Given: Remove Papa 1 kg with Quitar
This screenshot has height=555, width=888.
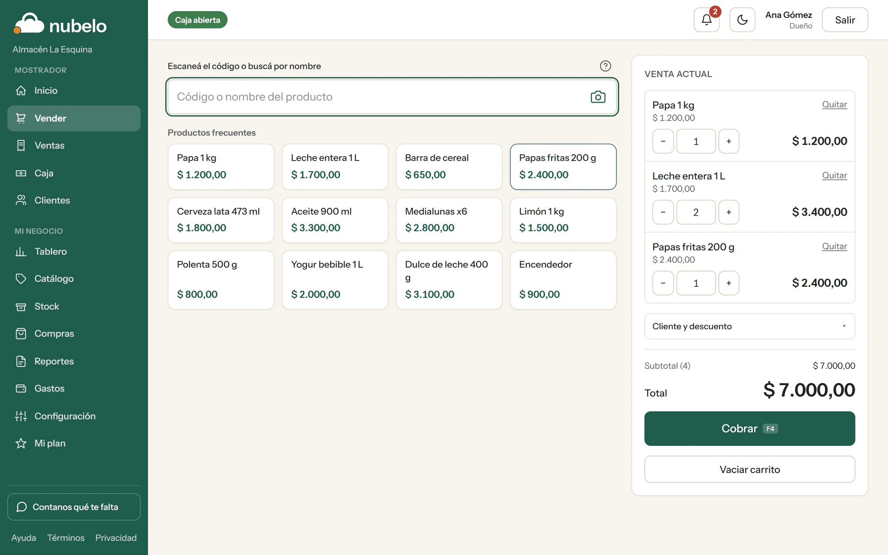Looking at the screenshot, I should (x=834, y=105).
